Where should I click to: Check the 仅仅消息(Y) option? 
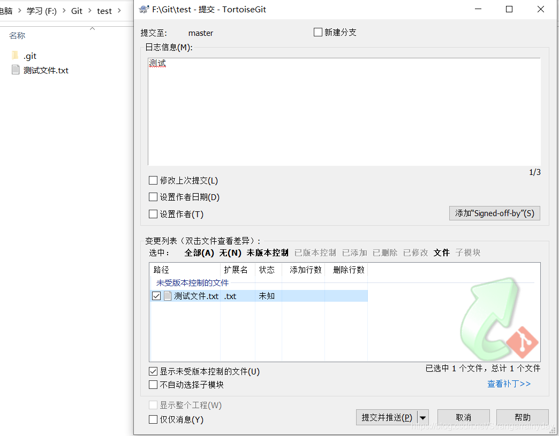click(153, 419)
